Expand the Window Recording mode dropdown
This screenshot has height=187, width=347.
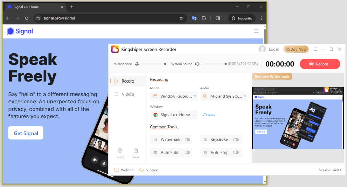(174, 96)
